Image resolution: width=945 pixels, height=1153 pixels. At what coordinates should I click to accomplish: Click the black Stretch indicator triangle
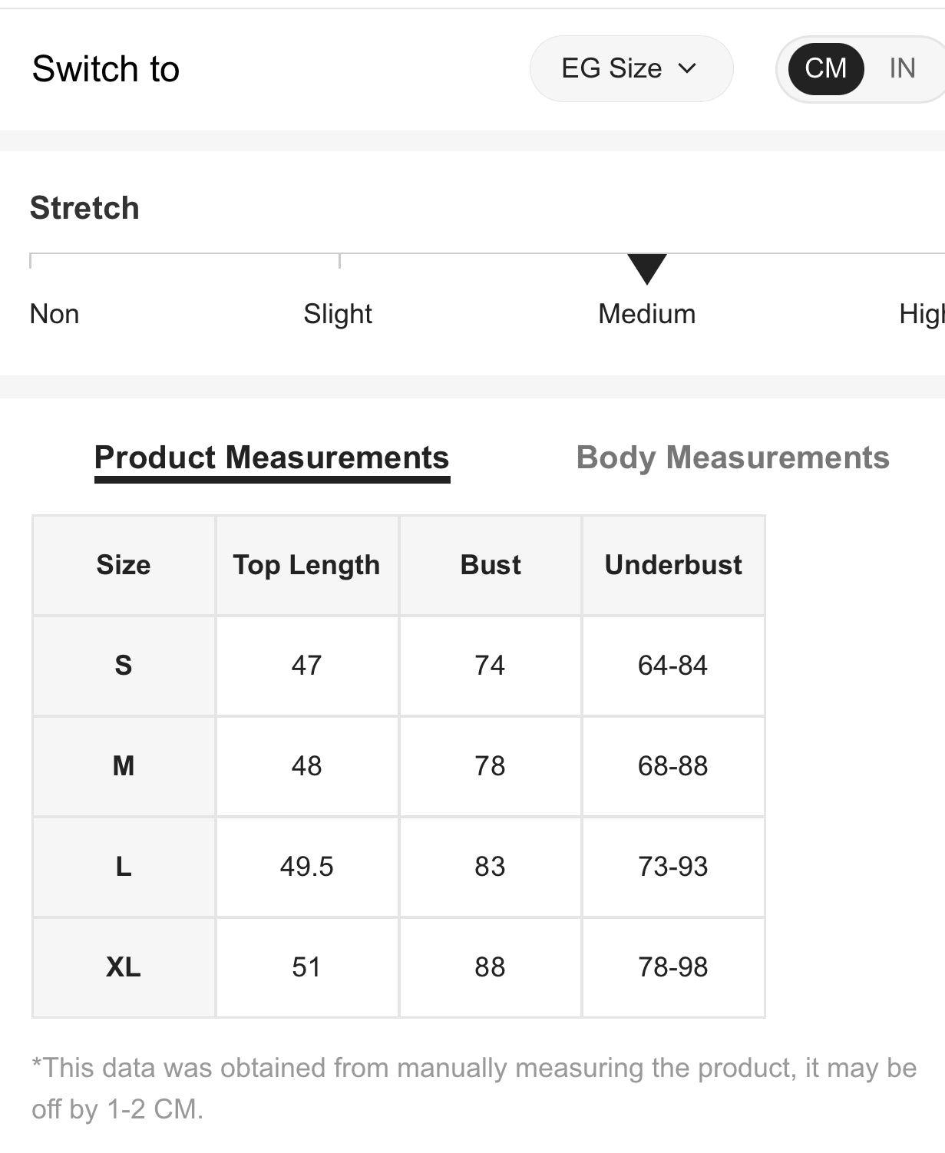[647, 268]
